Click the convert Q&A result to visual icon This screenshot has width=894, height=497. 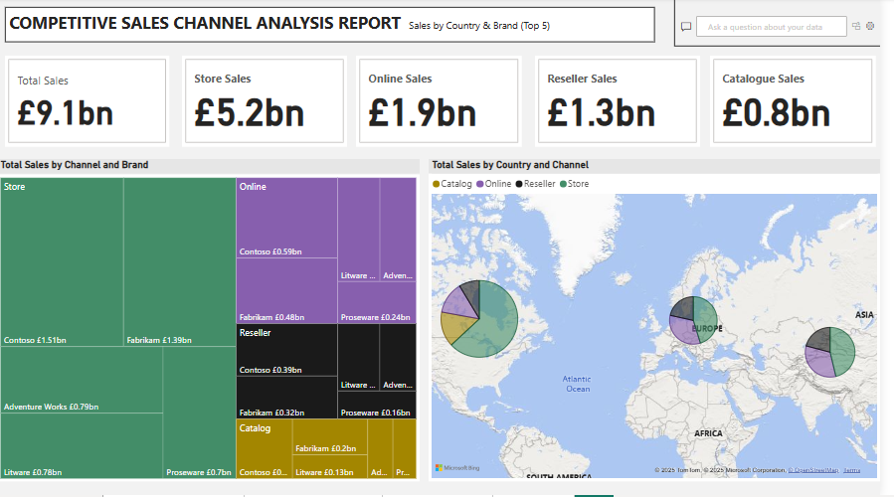click(856, 27)
